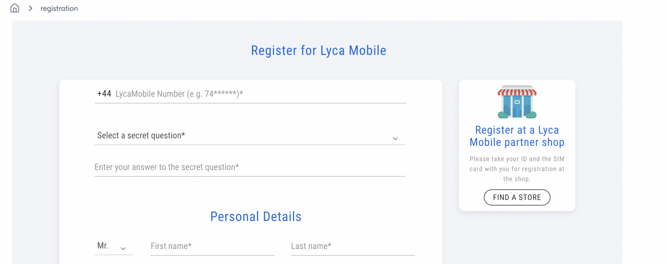Click the awning on the shop graphic
This screenshot has width=667, height=264.
coord(517,91)
